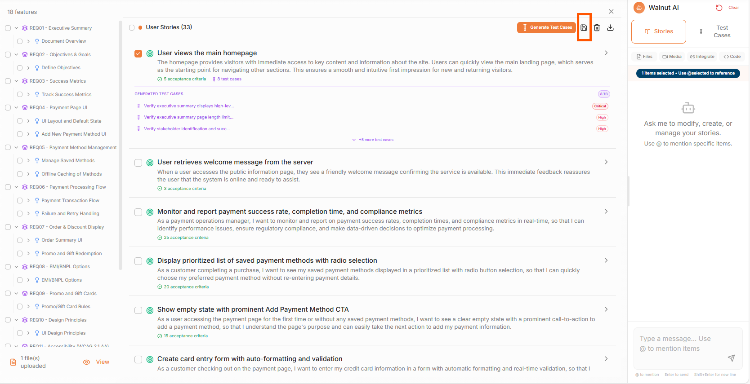Open the Files attachment option
The width and height of the screenshot is (750, 384).
pyautogui.click(x=644, y=57)
